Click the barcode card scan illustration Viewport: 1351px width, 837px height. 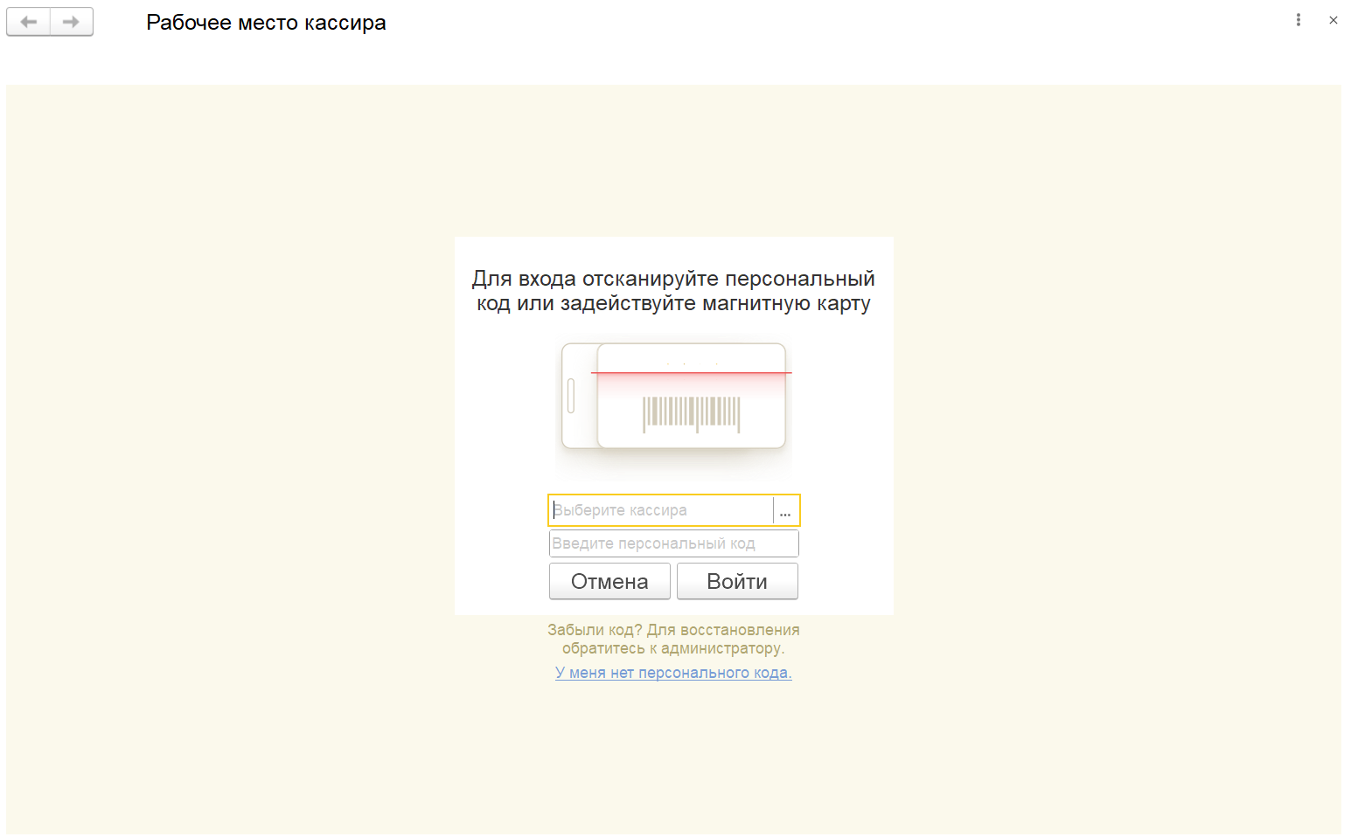click(x=674, y=407)
